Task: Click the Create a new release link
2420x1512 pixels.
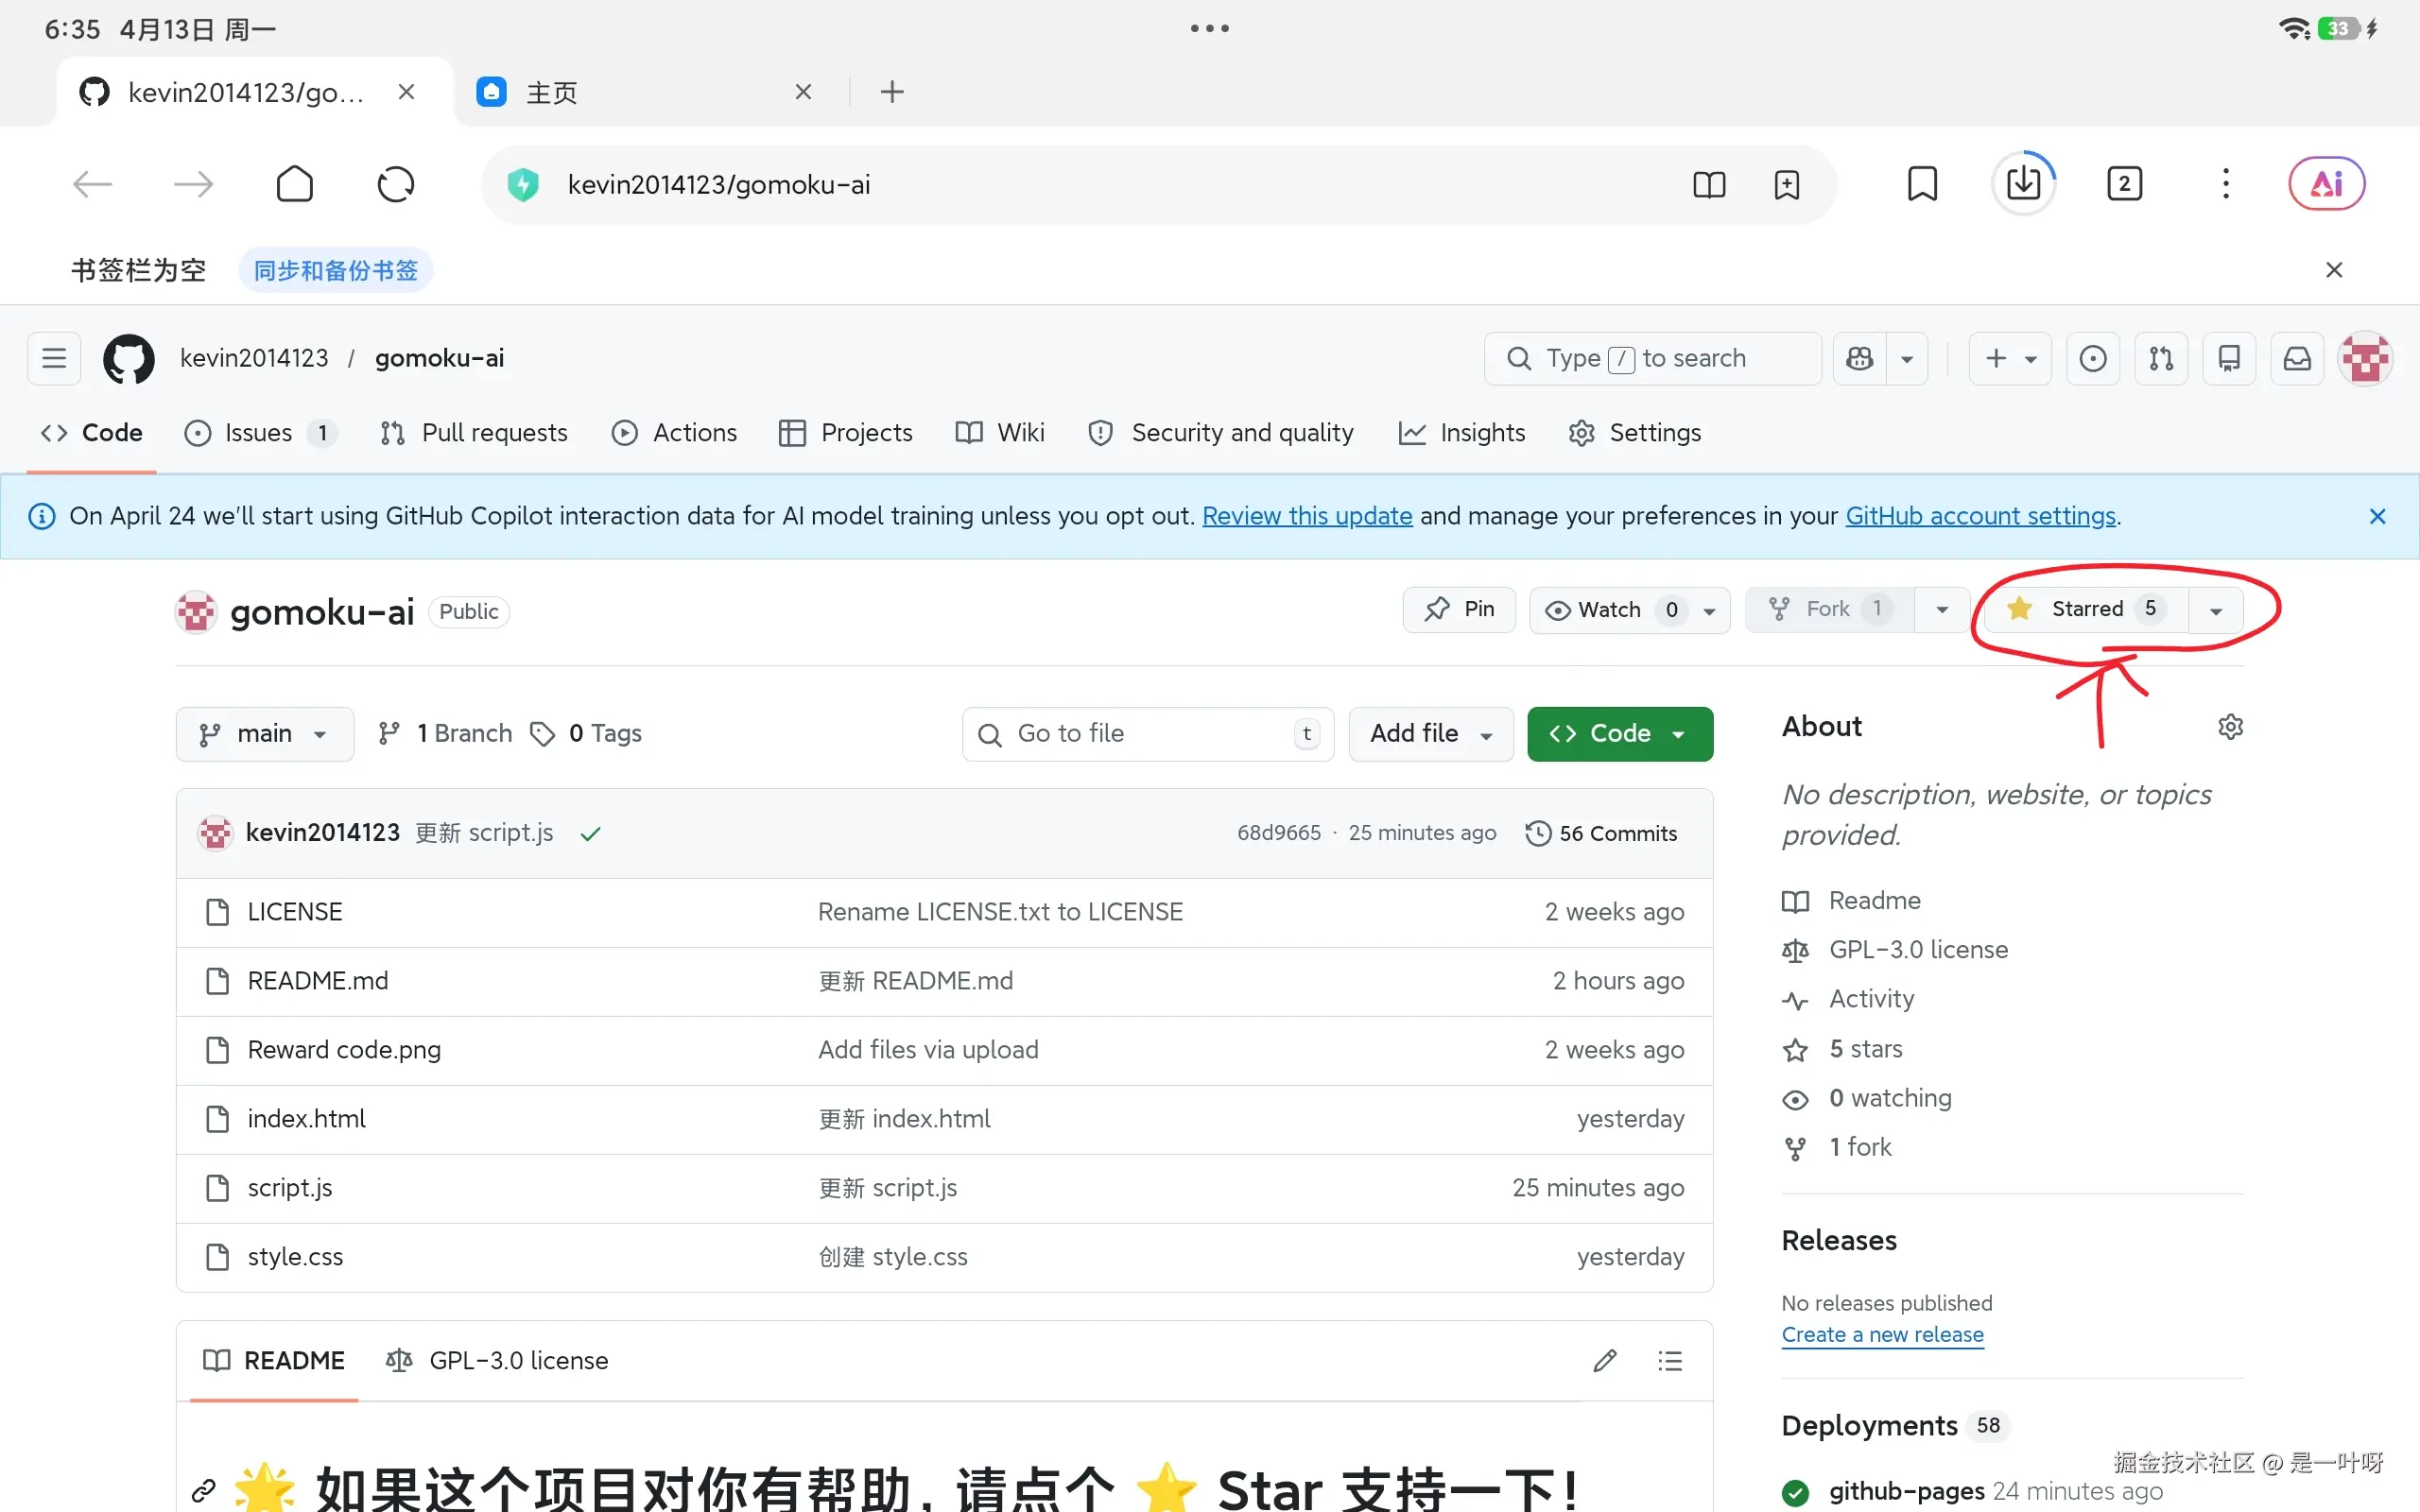Action: click(x=1882, y=1334)
